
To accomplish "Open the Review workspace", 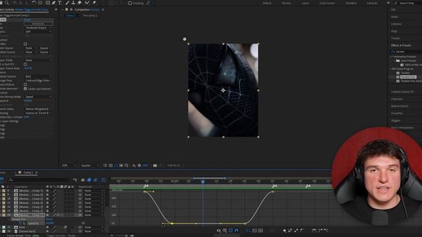I will [286, 3].
